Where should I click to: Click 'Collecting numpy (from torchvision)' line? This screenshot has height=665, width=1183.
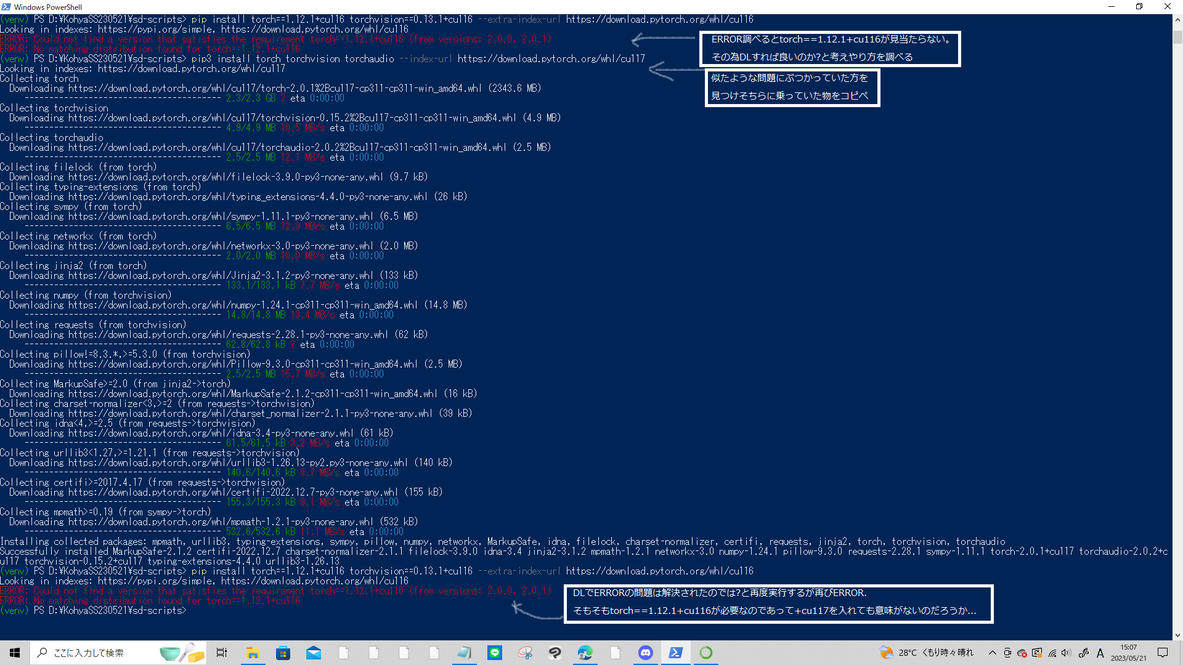86,295
